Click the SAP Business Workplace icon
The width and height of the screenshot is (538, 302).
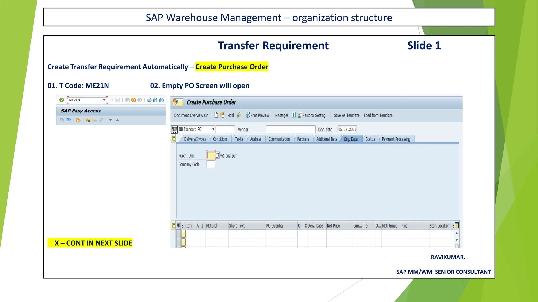(x=78, y=120)
